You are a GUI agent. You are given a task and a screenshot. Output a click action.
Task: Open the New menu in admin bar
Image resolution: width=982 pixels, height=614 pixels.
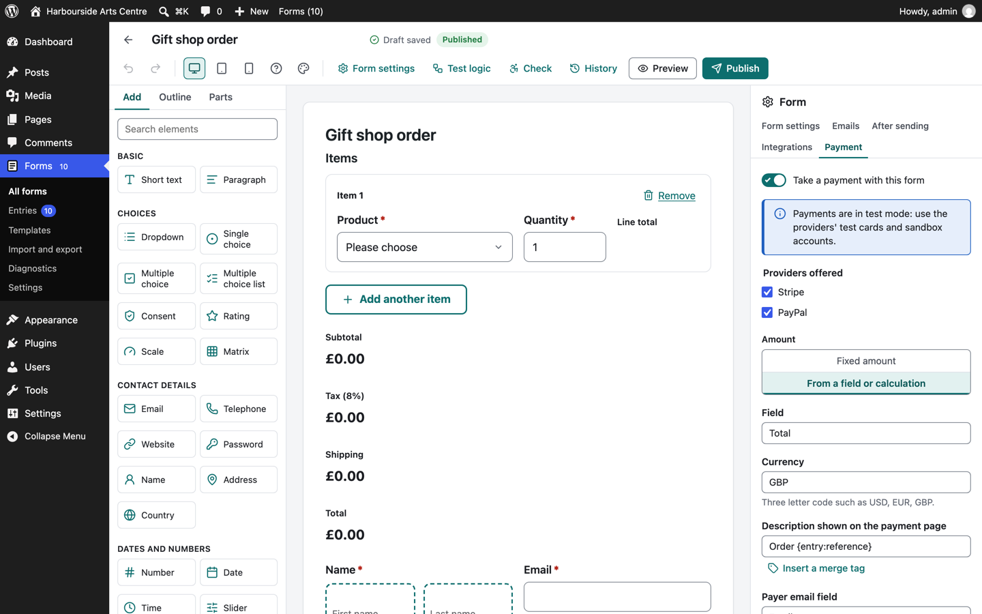(x=252, y=11)
